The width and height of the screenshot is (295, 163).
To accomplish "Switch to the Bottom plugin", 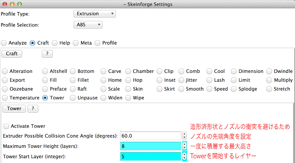I will click(73, 71).
